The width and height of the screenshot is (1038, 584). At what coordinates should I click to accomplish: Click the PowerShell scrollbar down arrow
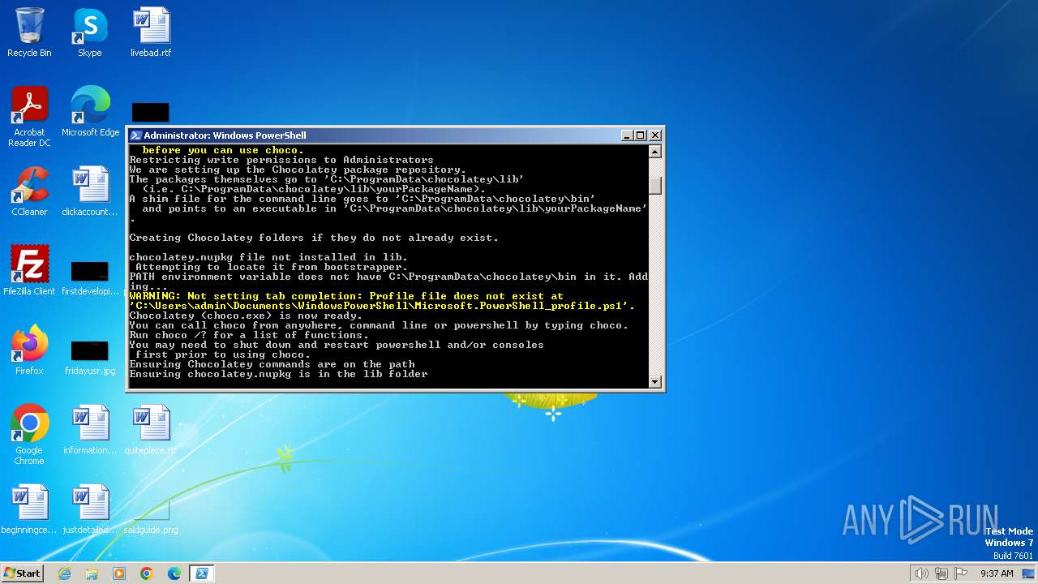coord(655,381)
